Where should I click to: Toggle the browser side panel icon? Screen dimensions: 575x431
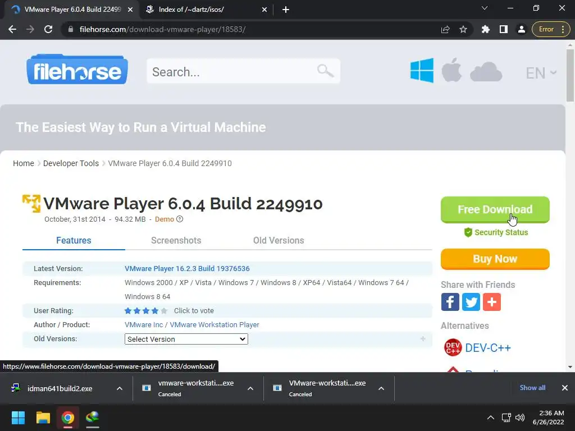coord(504,29)
